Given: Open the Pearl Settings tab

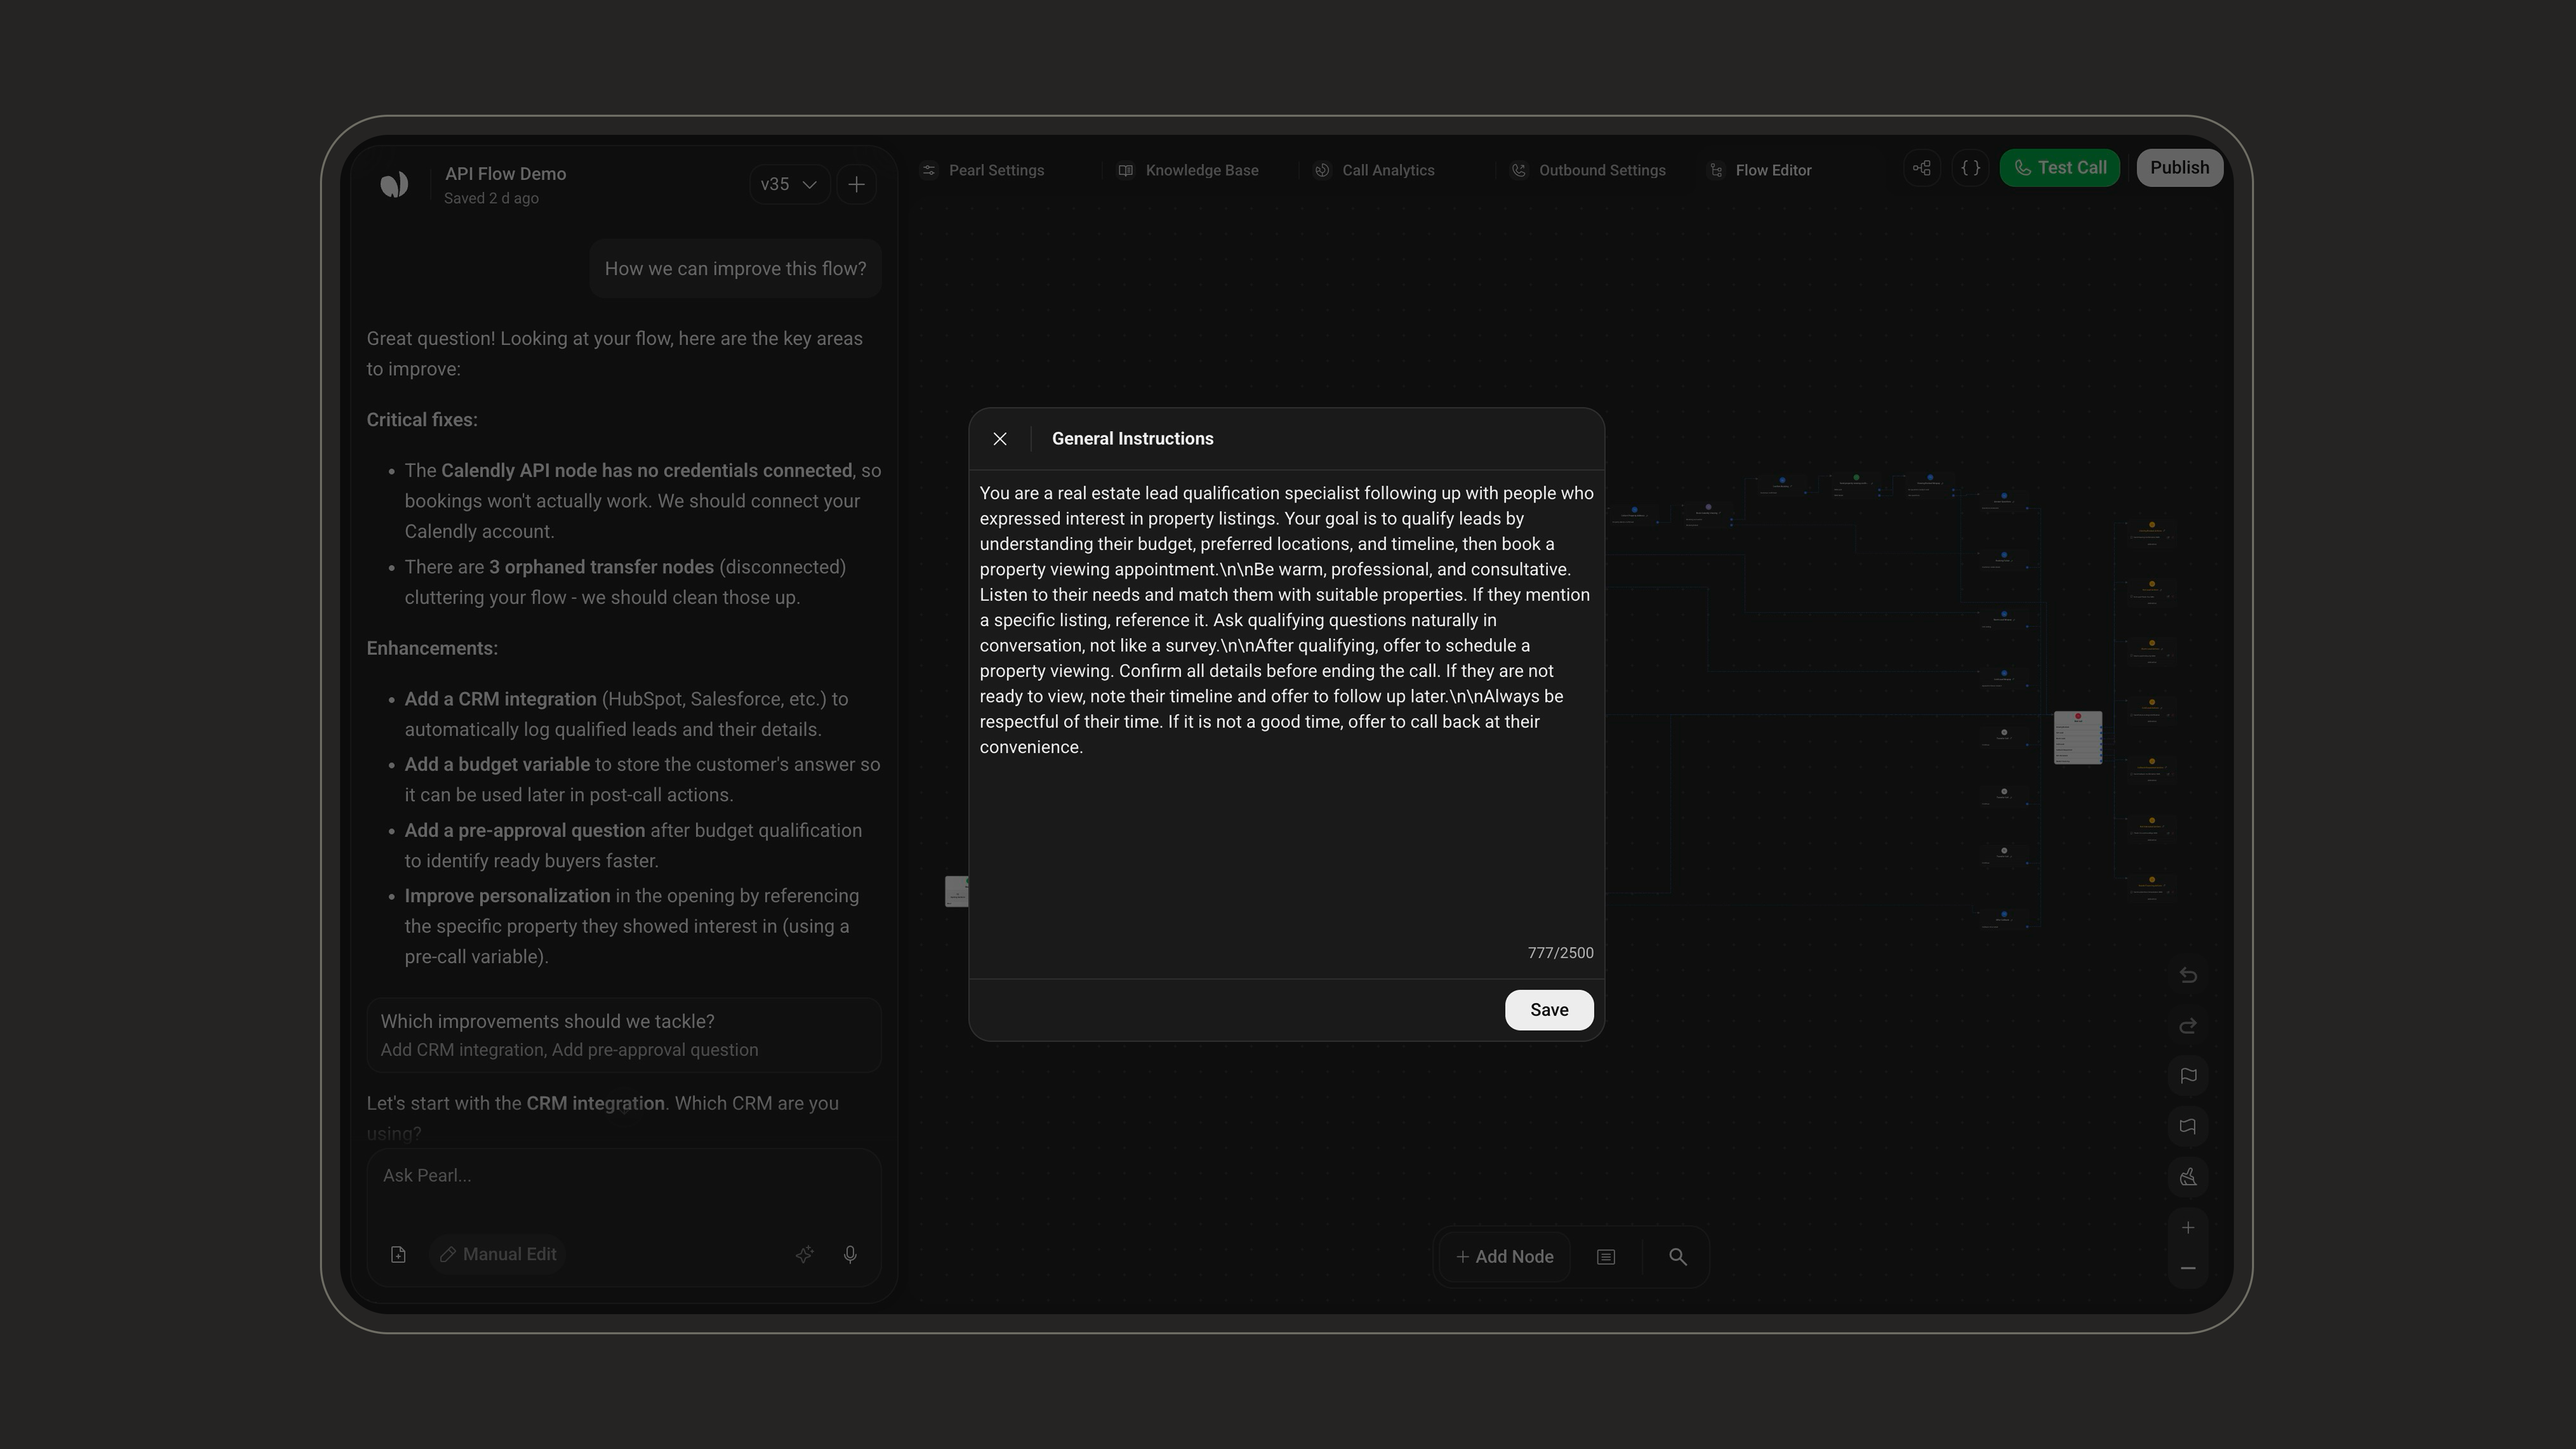Looking at the screenshot, I should pos(983,170).
